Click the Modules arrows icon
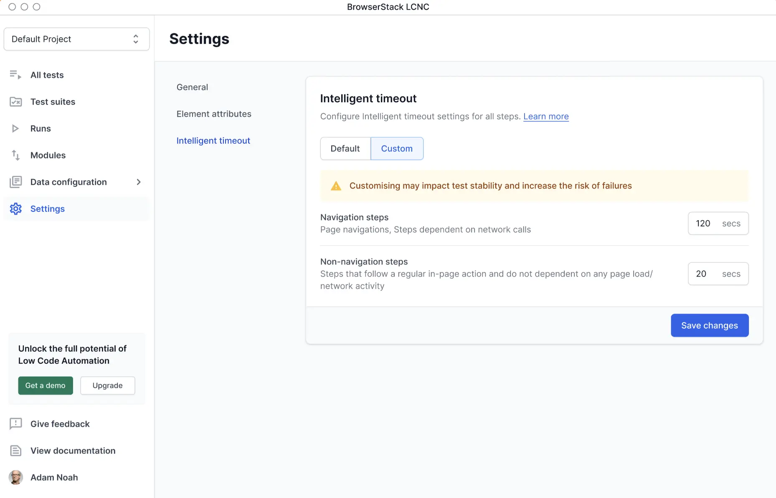776x498 pixels. point(15,155)
